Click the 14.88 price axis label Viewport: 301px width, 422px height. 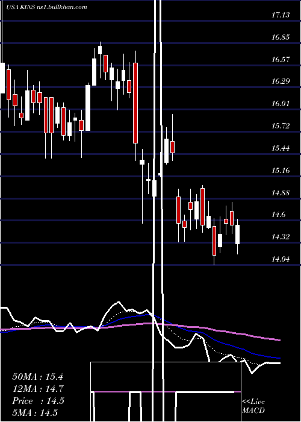(281, 193)
